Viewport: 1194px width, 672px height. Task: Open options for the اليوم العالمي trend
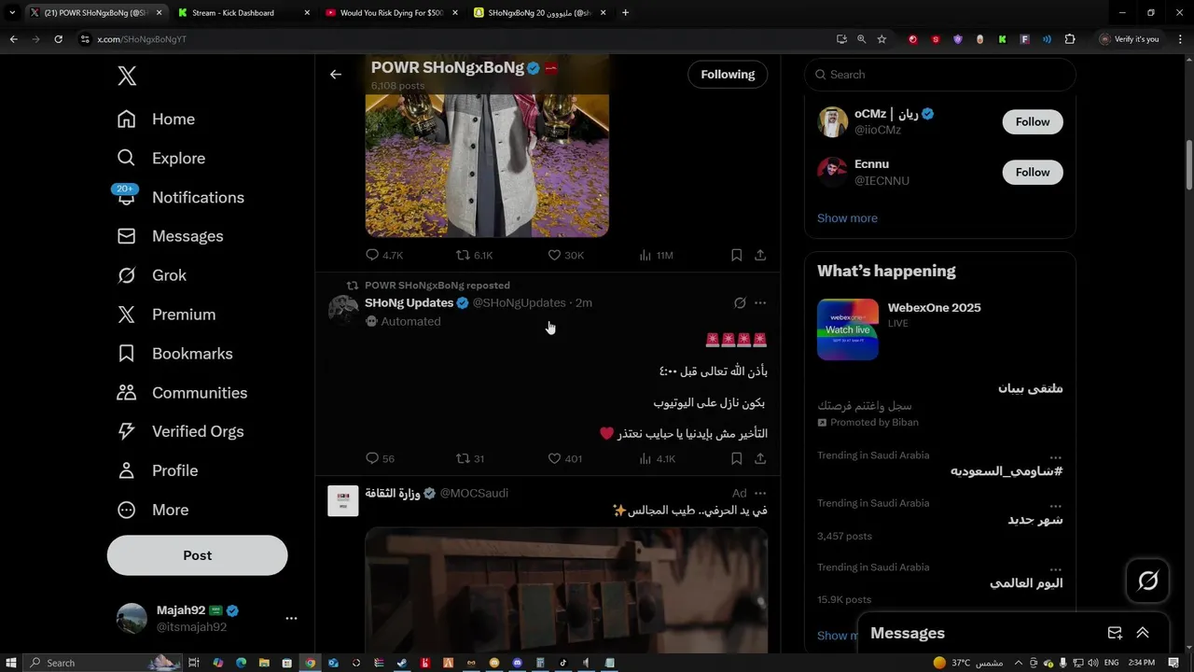(x=1055, y=568)
